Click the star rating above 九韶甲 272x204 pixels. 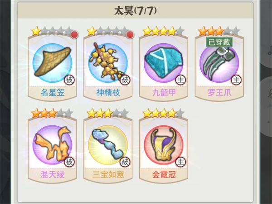click(x=163, y=31)
